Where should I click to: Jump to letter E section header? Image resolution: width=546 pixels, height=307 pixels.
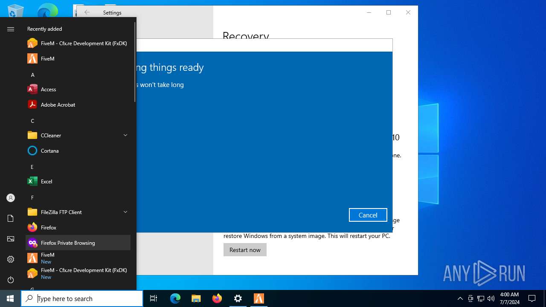coord(32,167)
